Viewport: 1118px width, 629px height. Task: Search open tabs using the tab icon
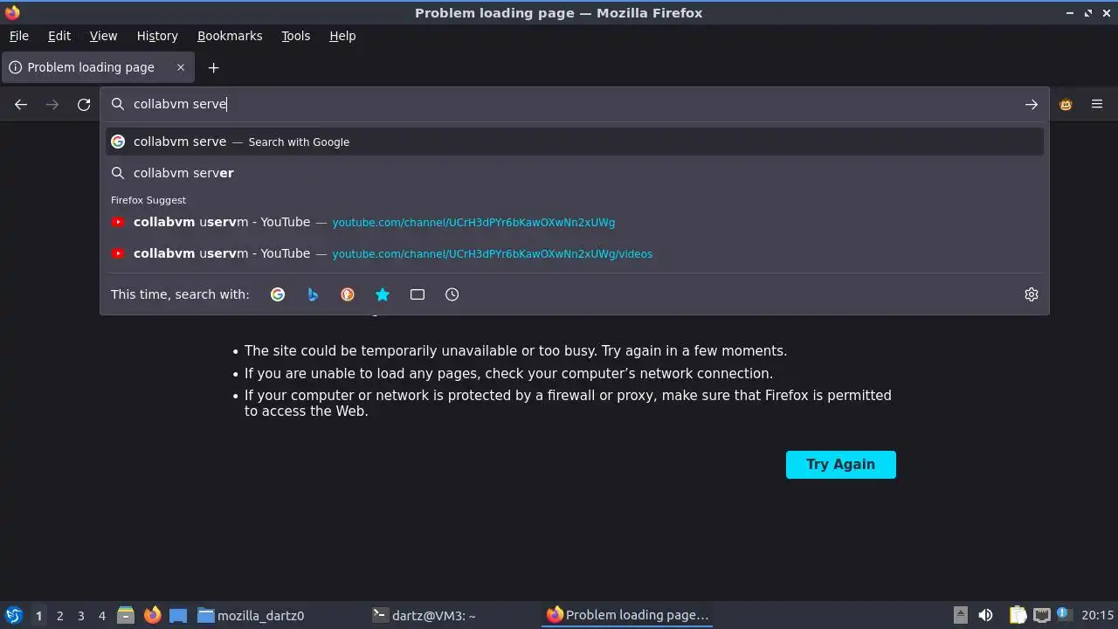tap(418, 294)
